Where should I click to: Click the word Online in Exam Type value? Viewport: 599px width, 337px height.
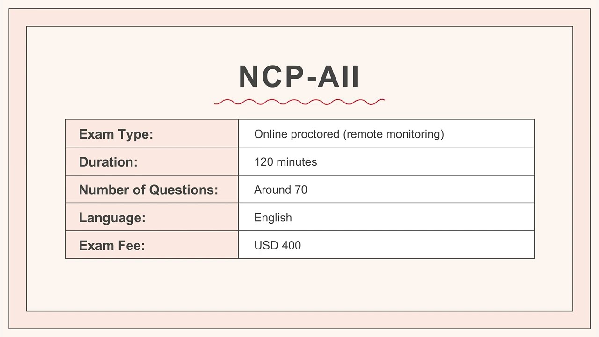tap(270, 134)
